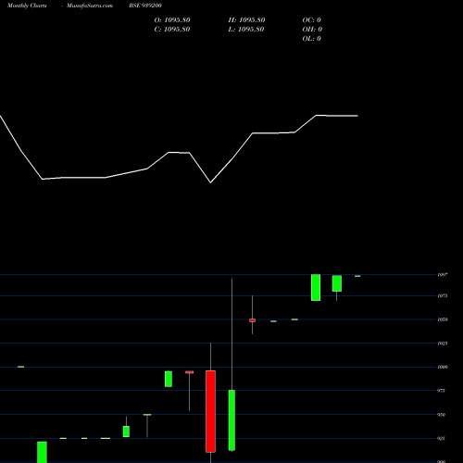463x463 pixels.
Task: Click the "OH: 0" reading
Action: (x=312, y=30)
